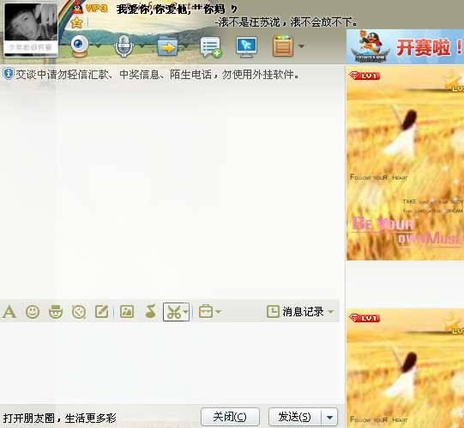464x428 pixels.
Task: Open send options arrow beside 发送
Action: [329, 417]
